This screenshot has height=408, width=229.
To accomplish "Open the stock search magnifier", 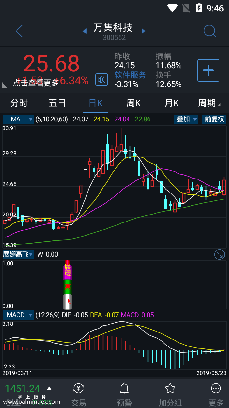I will point(210,31).
